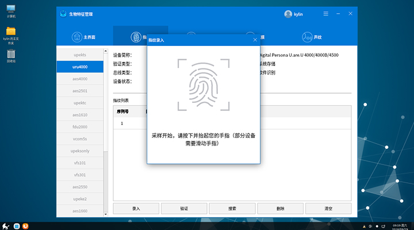Select aes2501 driver in sidebar
Screen dimensions: 414x230
click(x=80, y=91)
